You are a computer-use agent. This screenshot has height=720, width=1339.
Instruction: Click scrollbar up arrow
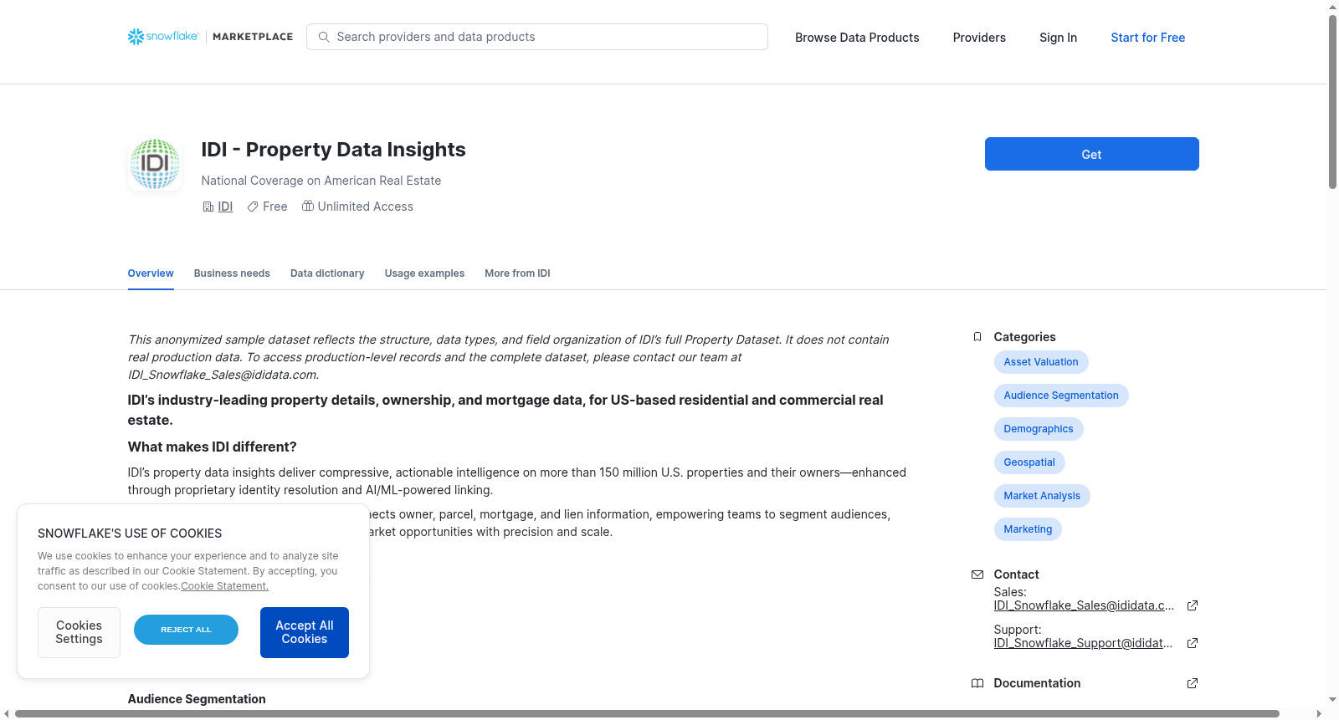click(x=1332, y=7)
